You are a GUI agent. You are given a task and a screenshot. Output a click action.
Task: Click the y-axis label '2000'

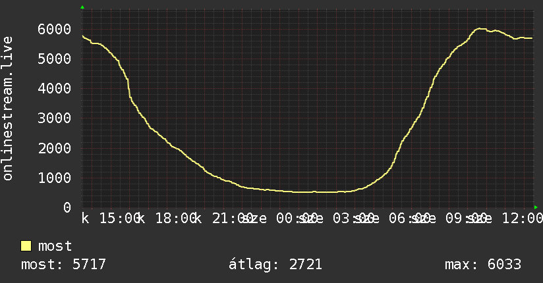(x=55, y=149)
